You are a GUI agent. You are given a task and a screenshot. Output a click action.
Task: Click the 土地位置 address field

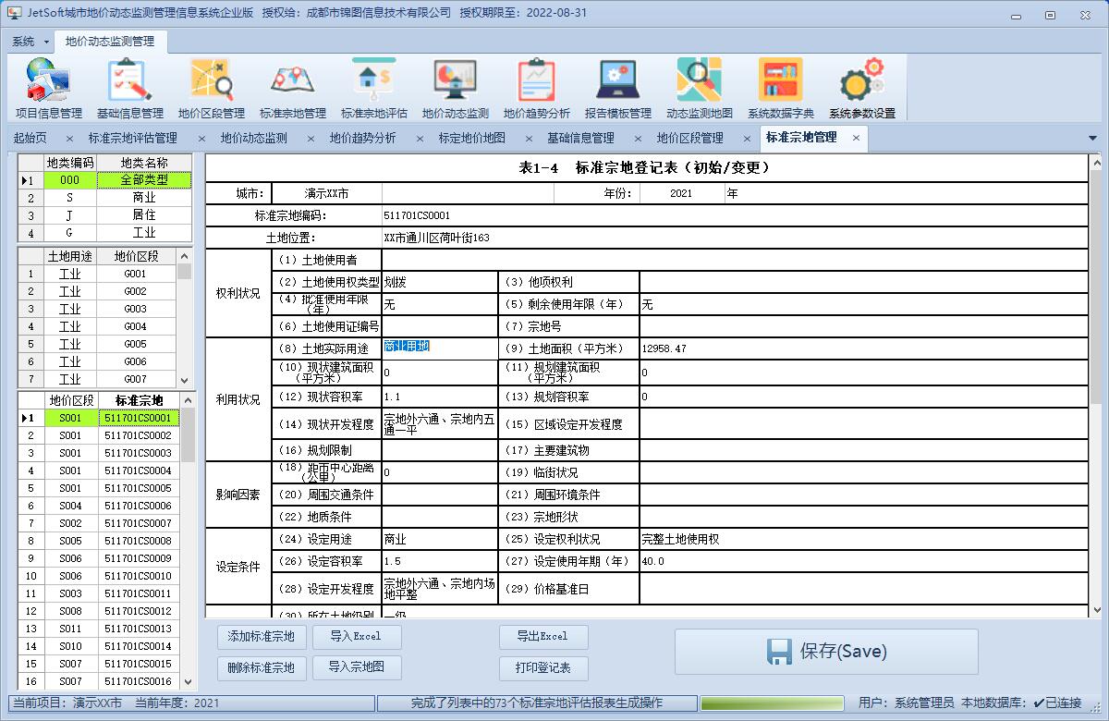tap(735, 238)
